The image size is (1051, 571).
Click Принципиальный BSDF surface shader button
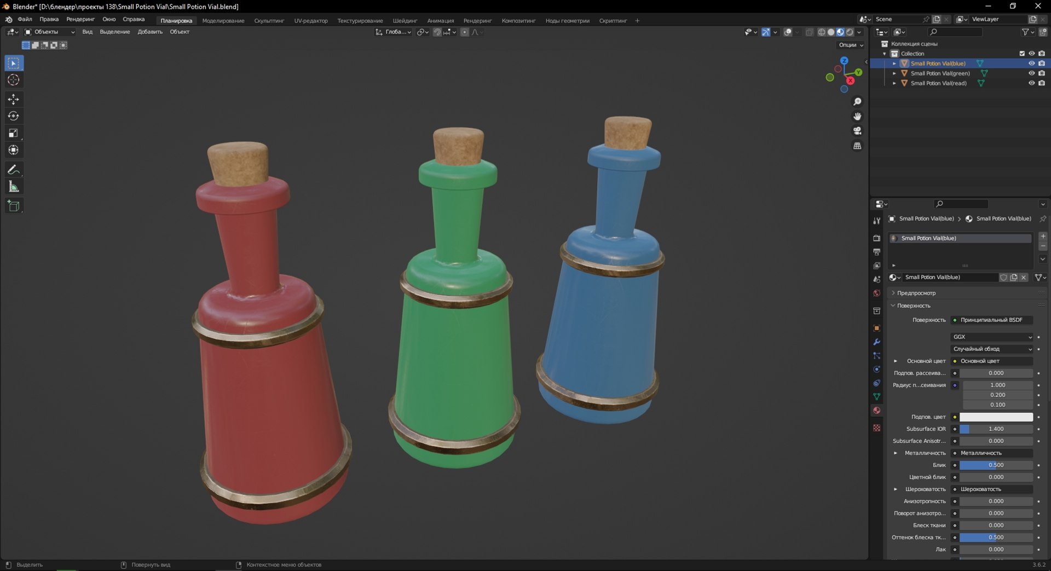coord(992,320)
